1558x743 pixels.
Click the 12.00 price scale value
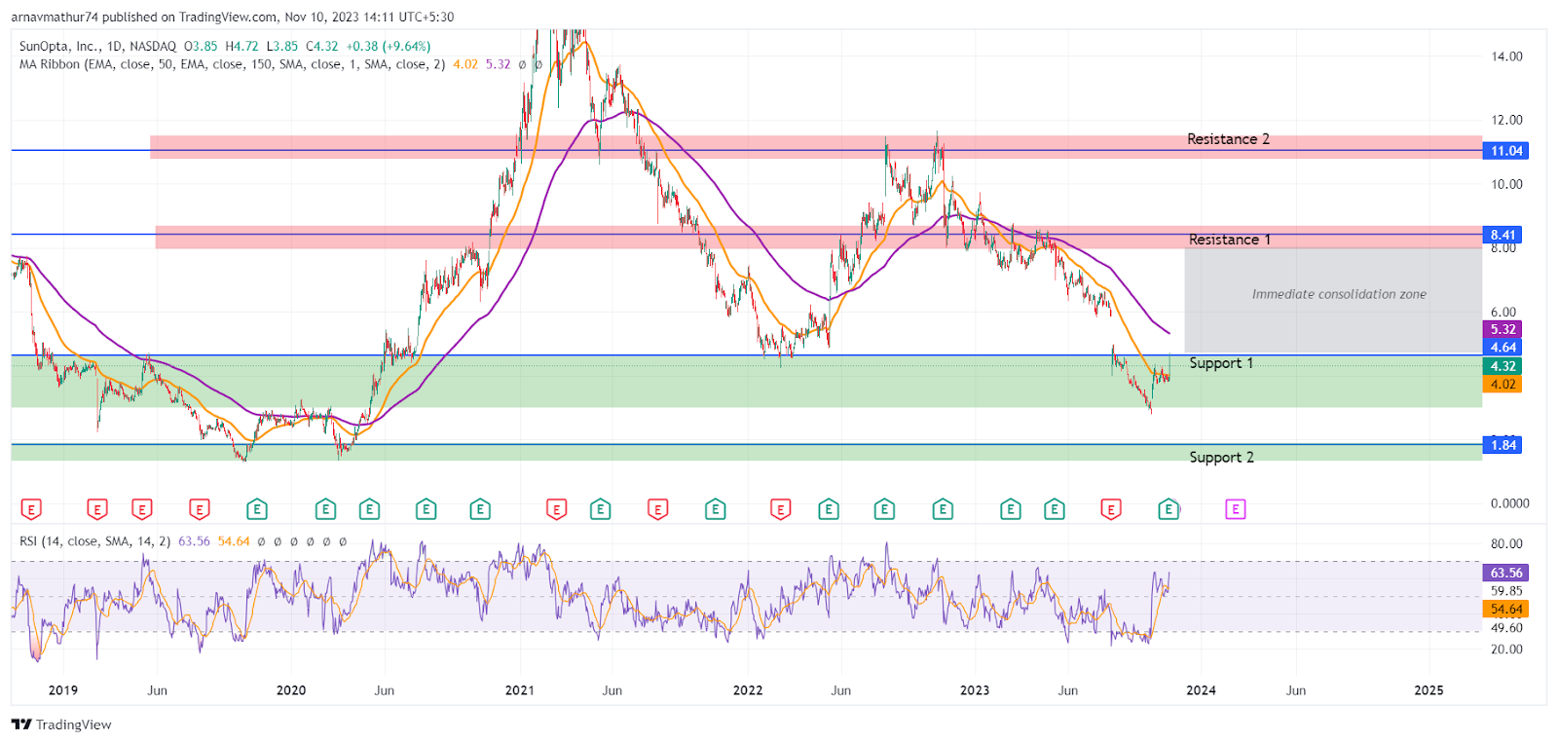(1507, 120)
